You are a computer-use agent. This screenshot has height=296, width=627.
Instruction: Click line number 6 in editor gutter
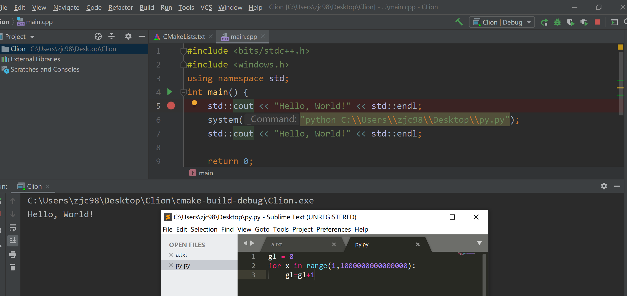158,120
